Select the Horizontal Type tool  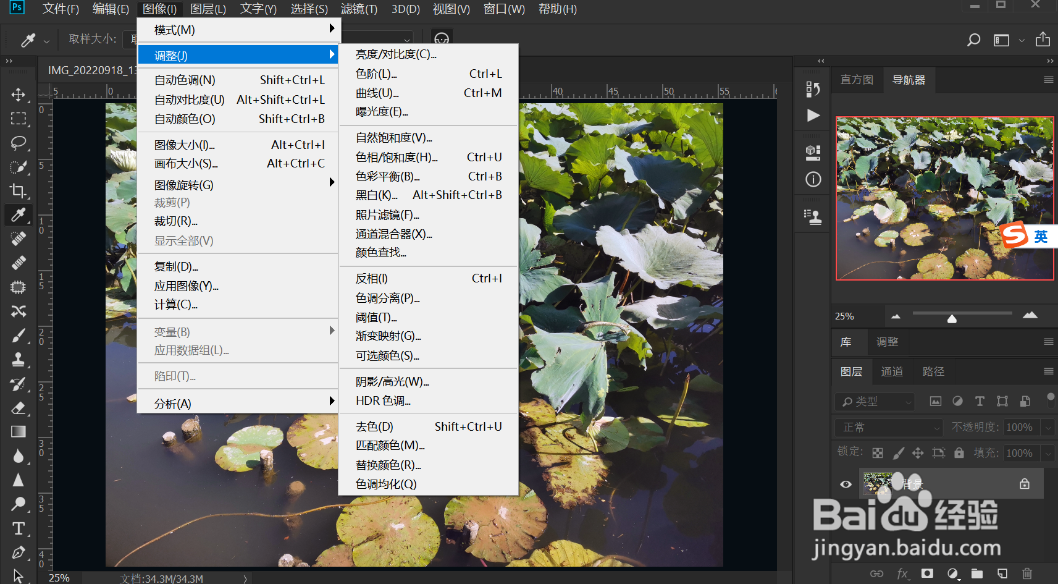[18, 528]
